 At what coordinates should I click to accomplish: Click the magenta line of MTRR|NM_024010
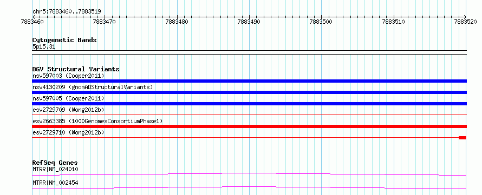[249, 174]
